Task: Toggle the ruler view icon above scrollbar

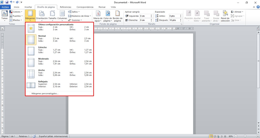Action: 258,29
